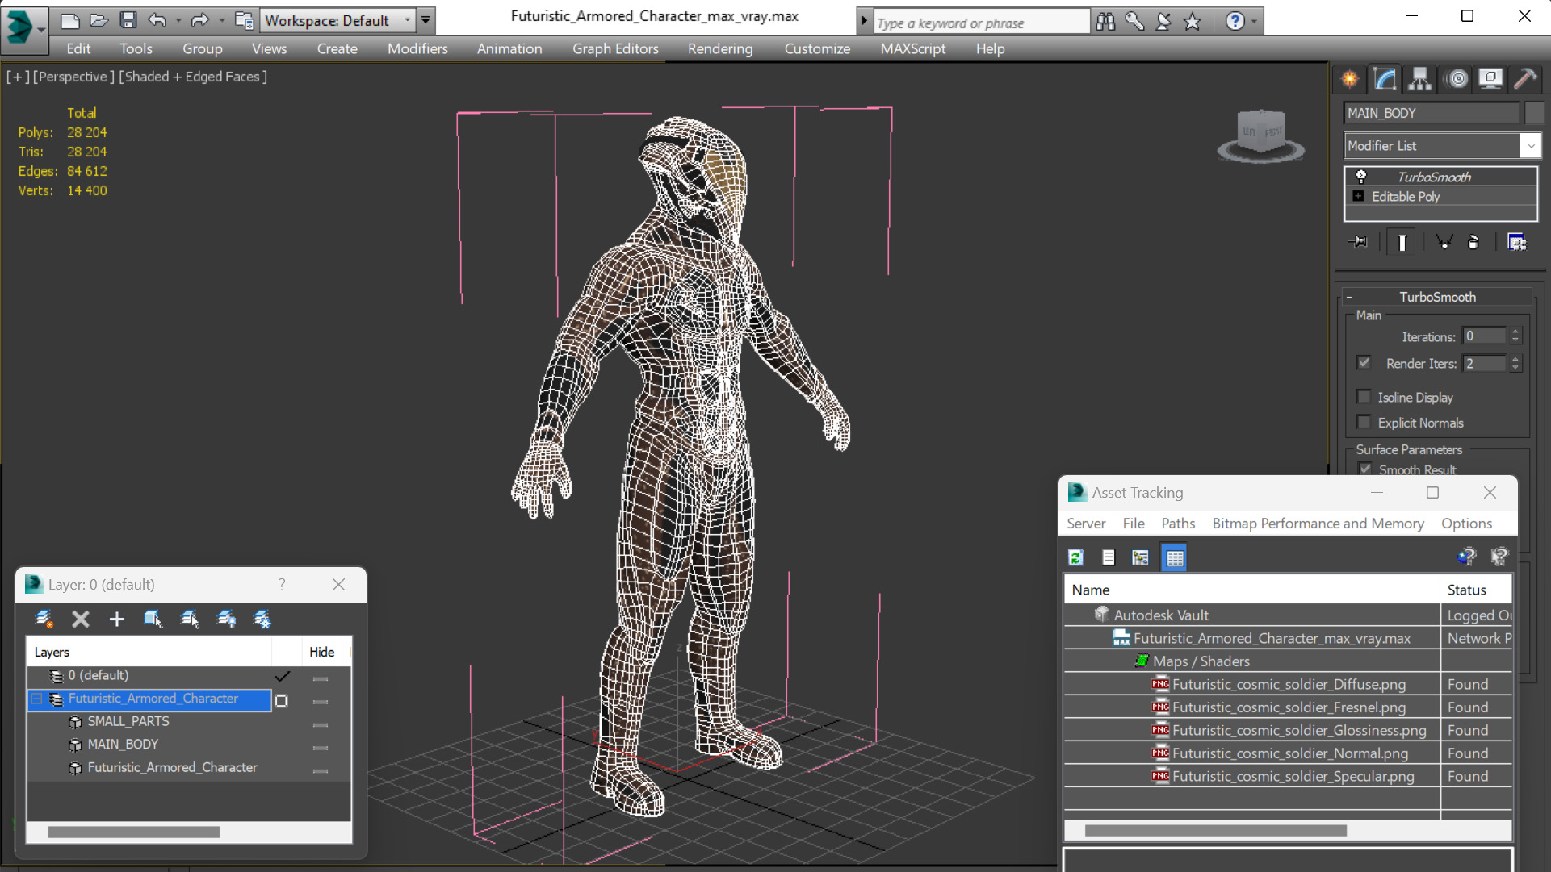
Task: Click the [Shaded + Edged Faces] label
Action: (x=192, y=77)
